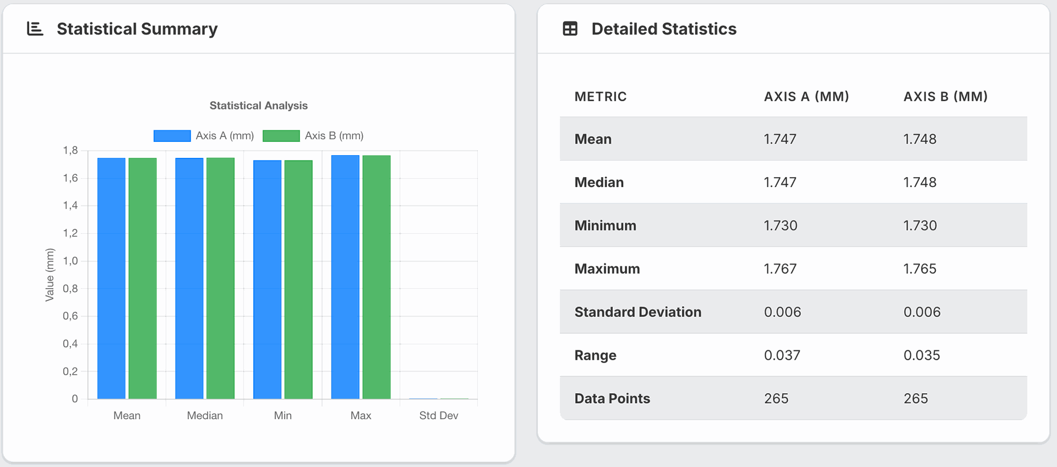Click the green Max bar in chart

point(377,277)
